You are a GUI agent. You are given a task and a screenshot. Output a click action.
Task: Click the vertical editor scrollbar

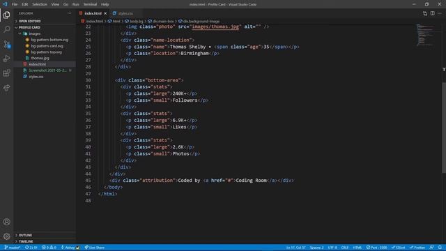click(x=444, y=127)
